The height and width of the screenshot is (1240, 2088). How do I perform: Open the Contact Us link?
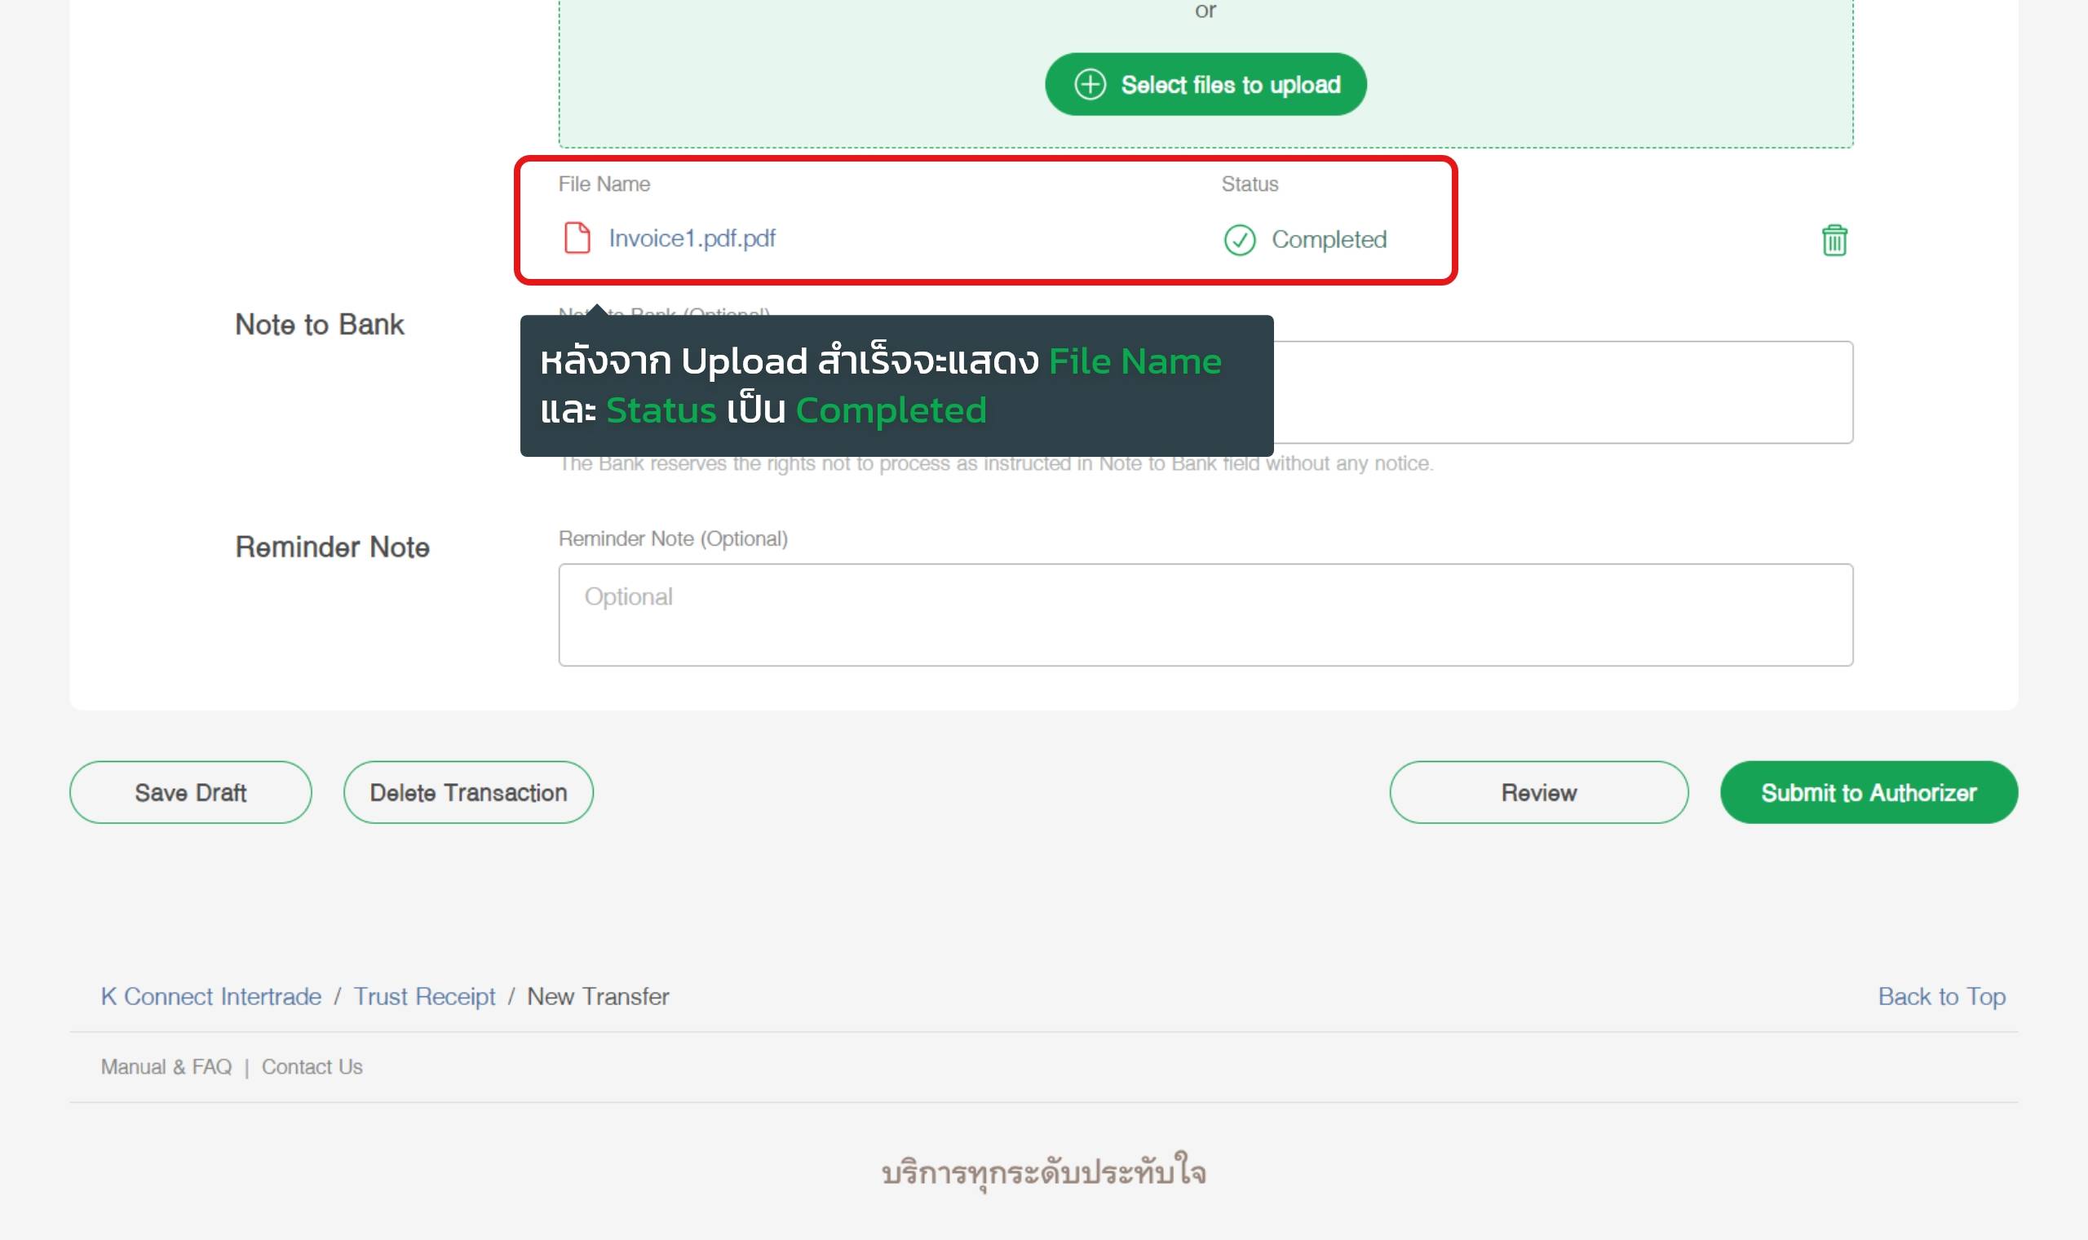312,1067
